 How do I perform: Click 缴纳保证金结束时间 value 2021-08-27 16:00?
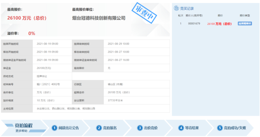pos(118,60)
